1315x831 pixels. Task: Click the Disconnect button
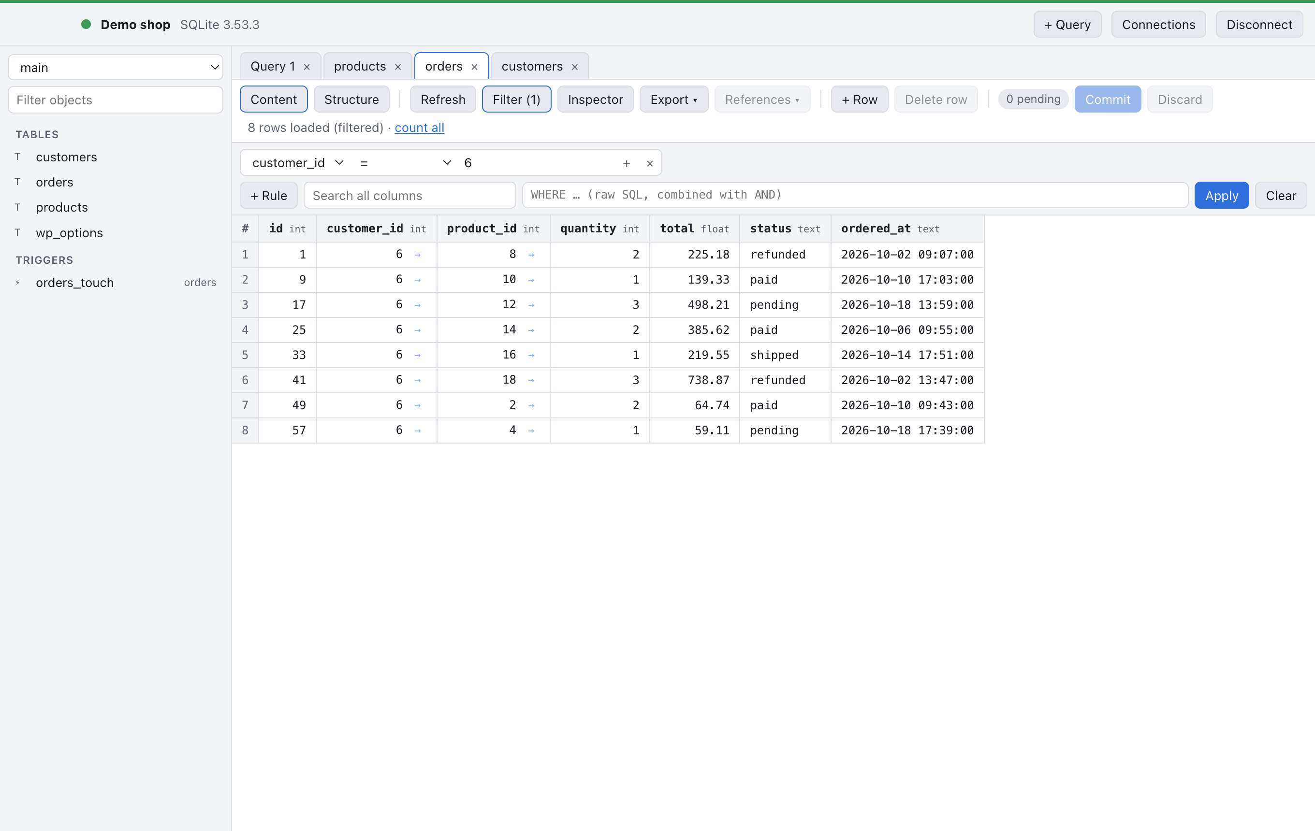point(1259,25)
